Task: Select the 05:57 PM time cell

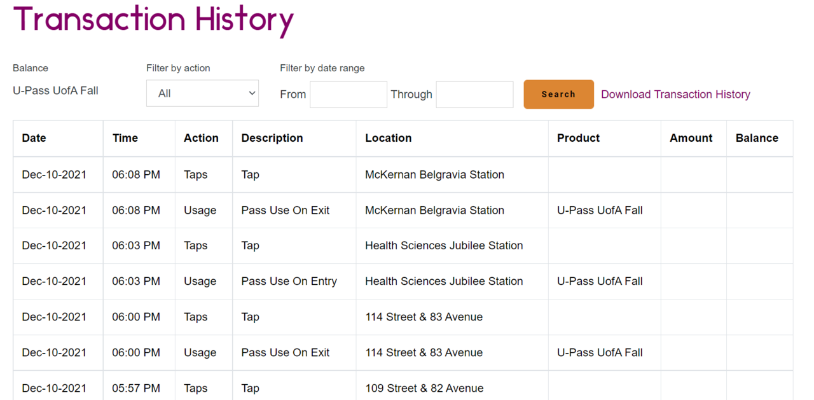Action: pyautogui.click(x=136, y=388)
